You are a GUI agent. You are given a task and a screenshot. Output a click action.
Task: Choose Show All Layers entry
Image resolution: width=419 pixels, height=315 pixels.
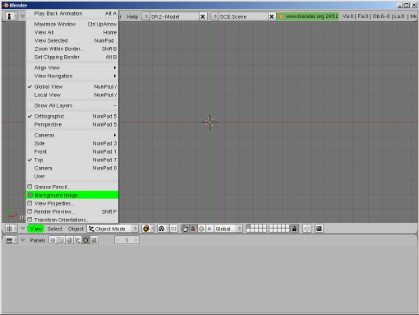(x=72, y=105)
